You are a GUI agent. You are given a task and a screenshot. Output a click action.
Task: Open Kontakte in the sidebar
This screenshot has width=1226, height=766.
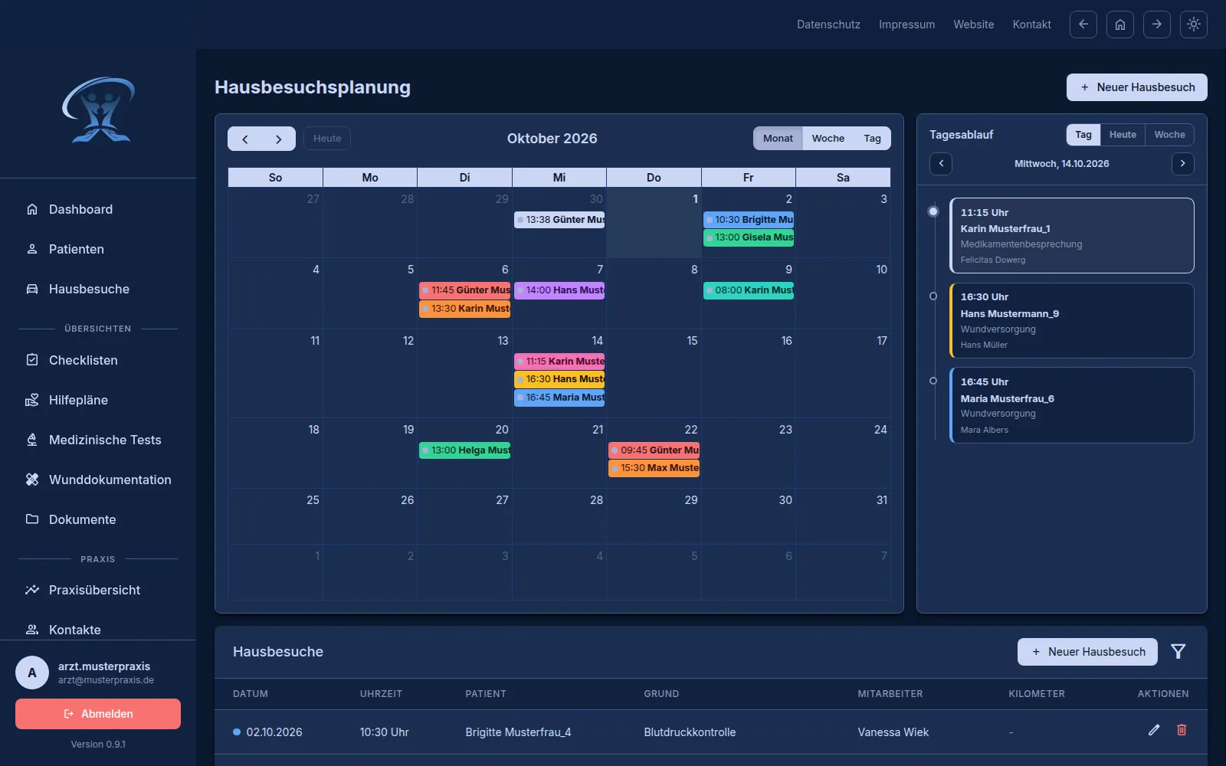coord(98,630)
